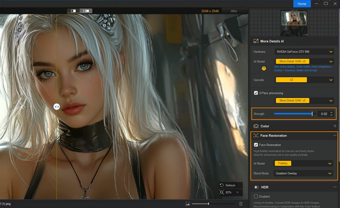Click the Refresh button in preview
The image size is (340, 208).
[x=230, y=186]
